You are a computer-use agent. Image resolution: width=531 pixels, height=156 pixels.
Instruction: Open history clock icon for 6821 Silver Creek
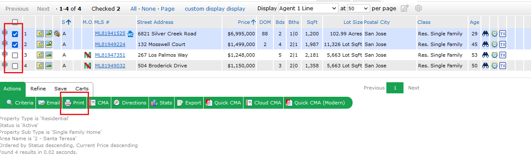[x=494, y=34]
